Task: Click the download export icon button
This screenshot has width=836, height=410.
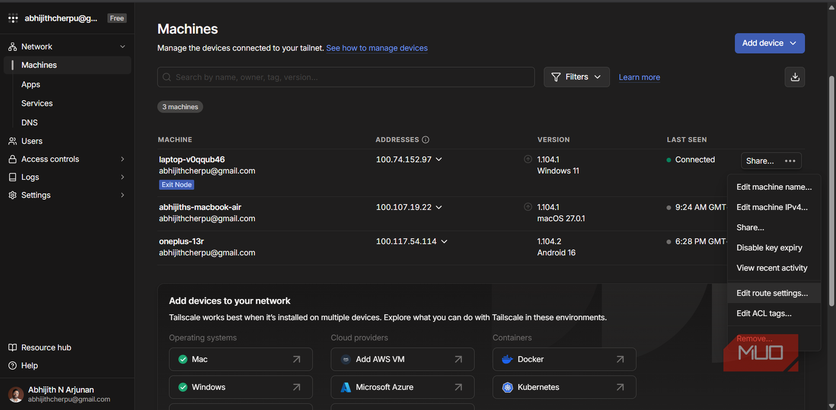Action: [x=795, y=77]
